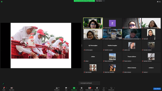Select Fatimahh's video tile
The width and height of the screenshot is (162, 91).
[151, 34]
